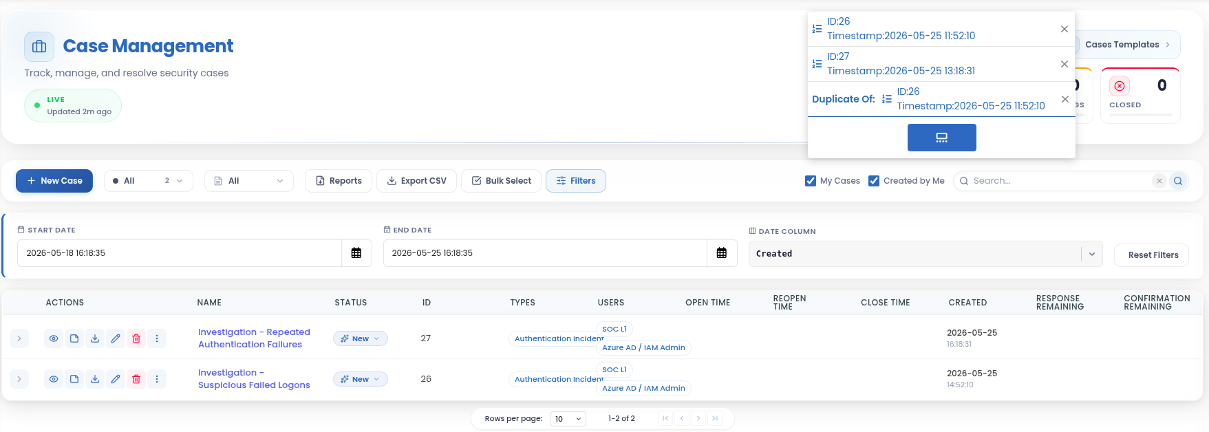The height and width of the screenshot is (432, 1209).
Task: Create a New Case
Action: point(54,181)
